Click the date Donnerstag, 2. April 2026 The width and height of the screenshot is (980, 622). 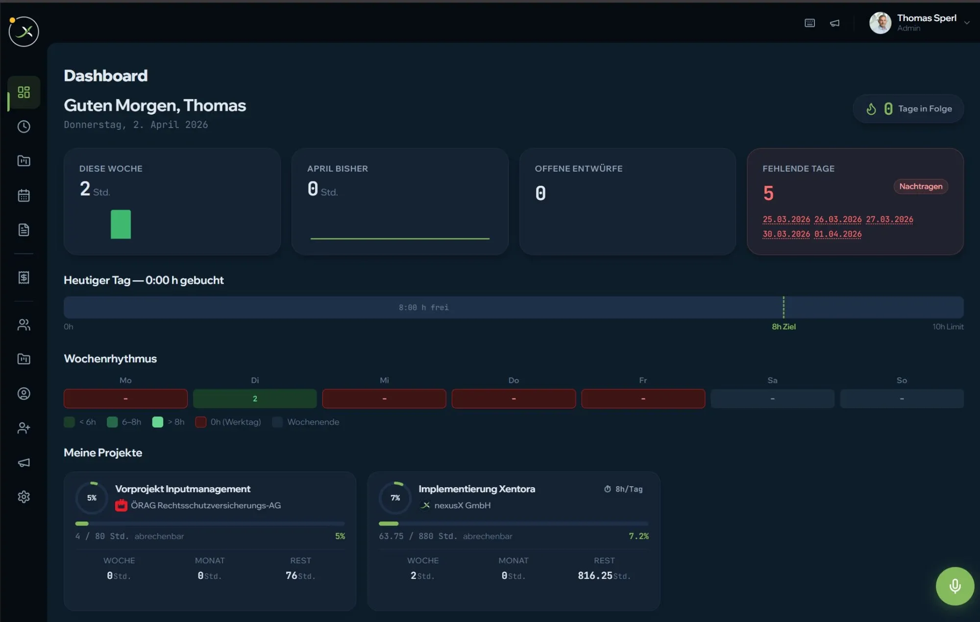click(x=136, y=125)
